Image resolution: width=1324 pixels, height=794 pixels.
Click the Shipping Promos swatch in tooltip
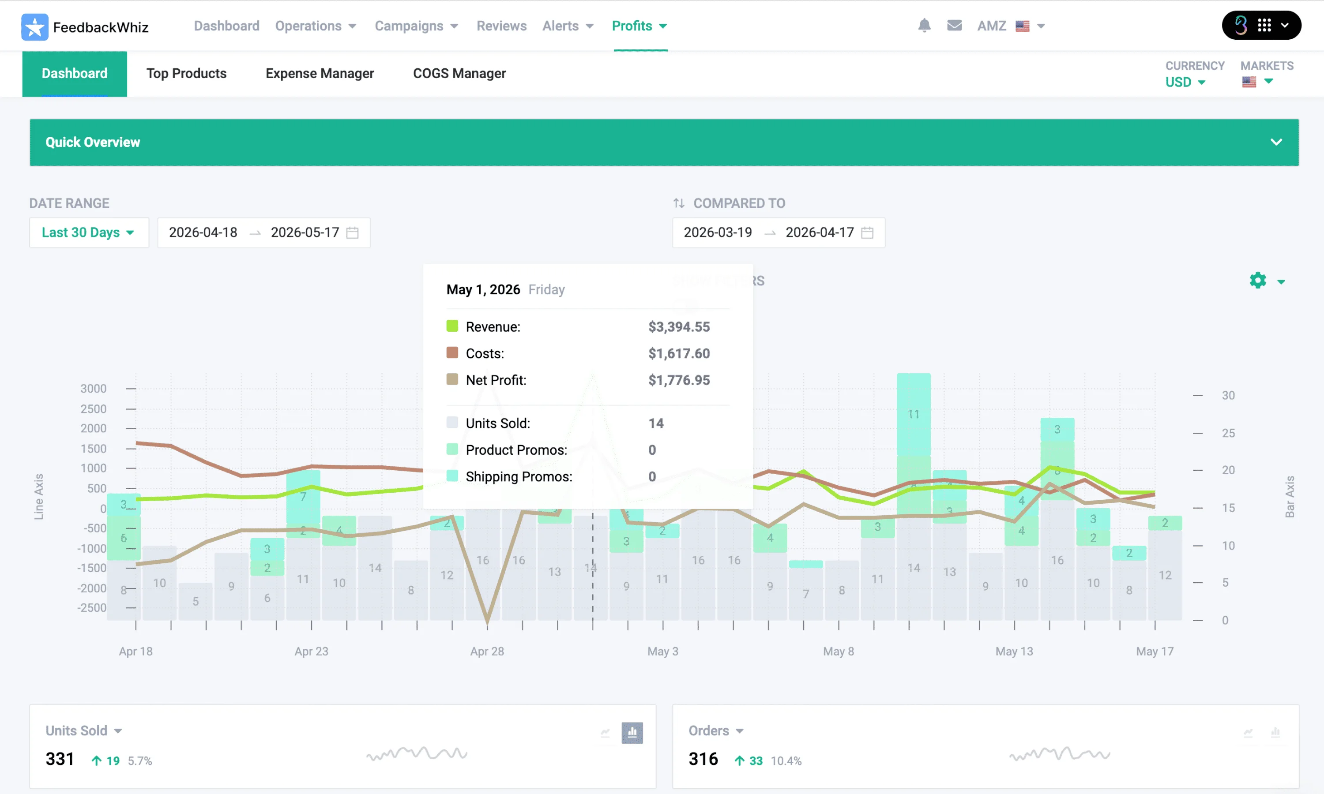click(452, 476)
